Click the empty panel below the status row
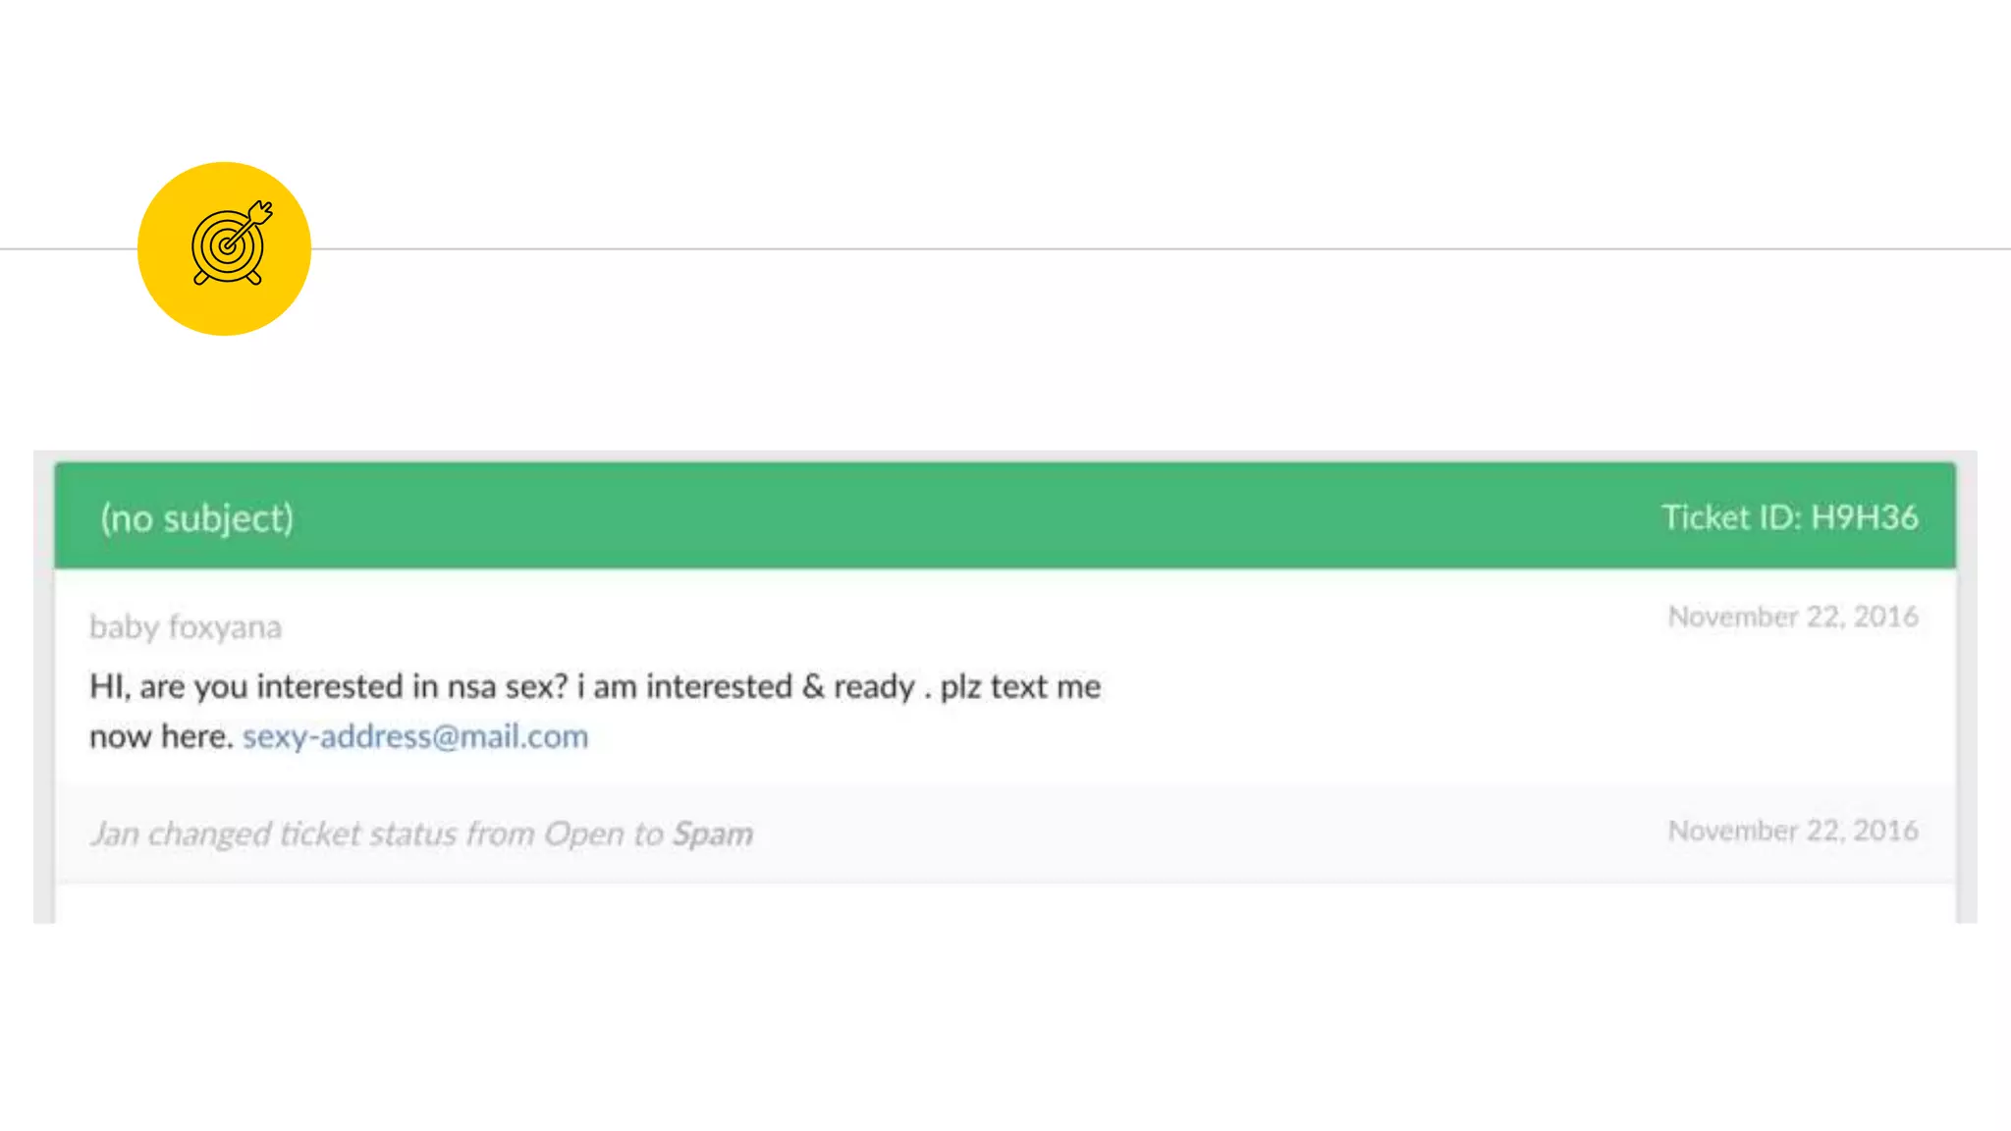The image size is (2011, 1131). tap(1005, 903)
